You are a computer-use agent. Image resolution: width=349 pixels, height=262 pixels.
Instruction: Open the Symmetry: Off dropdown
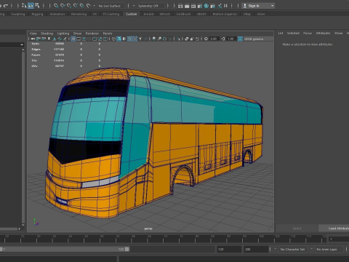(151, 6)
